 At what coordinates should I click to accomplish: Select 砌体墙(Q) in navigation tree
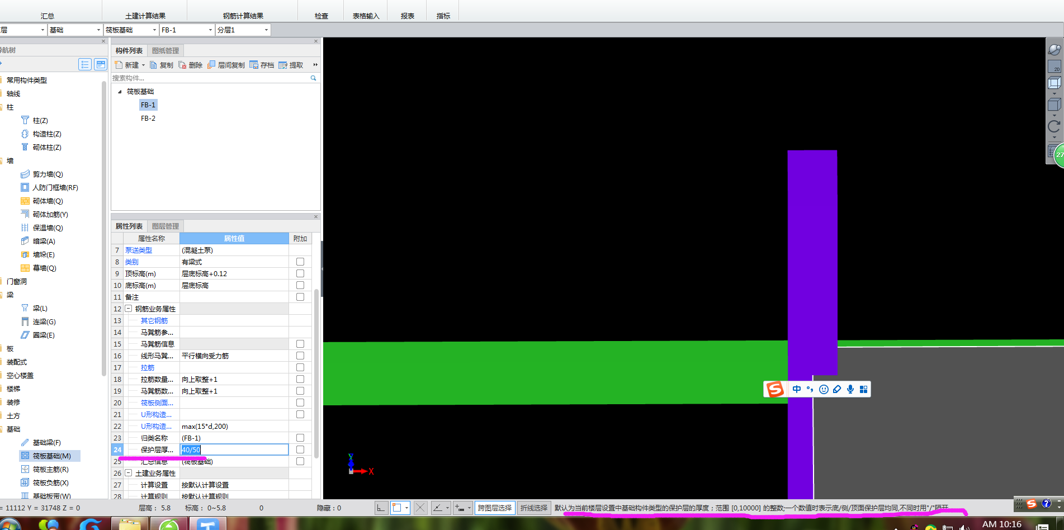(48, 201)
